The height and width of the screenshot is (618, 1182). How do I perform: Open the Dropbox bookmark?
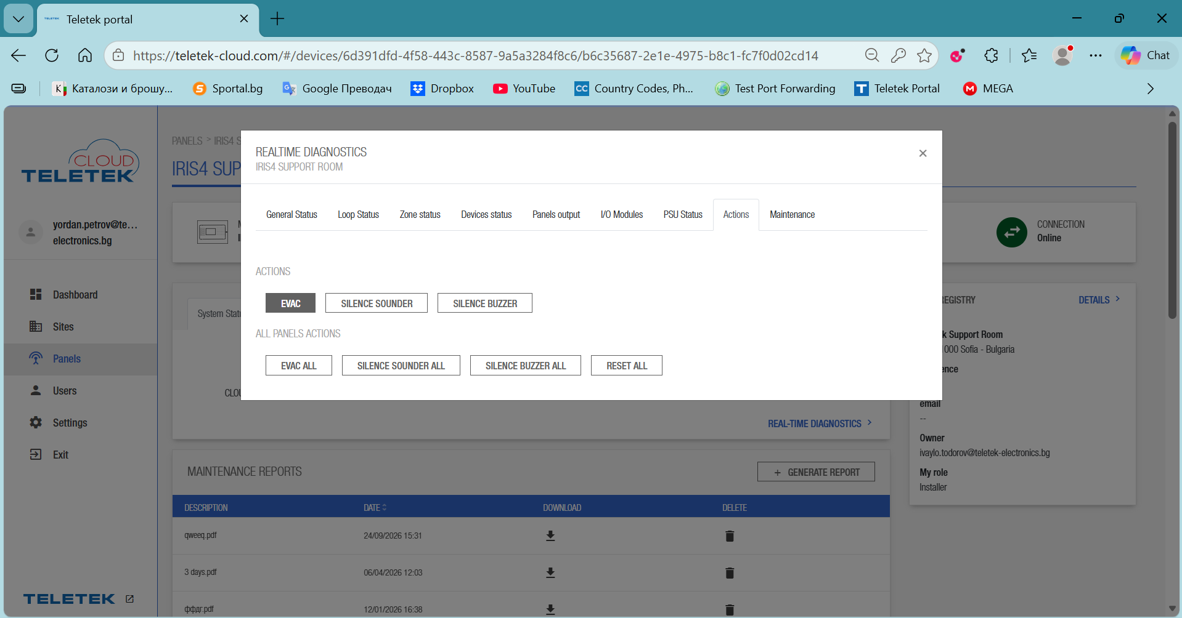tap(442, 89)
